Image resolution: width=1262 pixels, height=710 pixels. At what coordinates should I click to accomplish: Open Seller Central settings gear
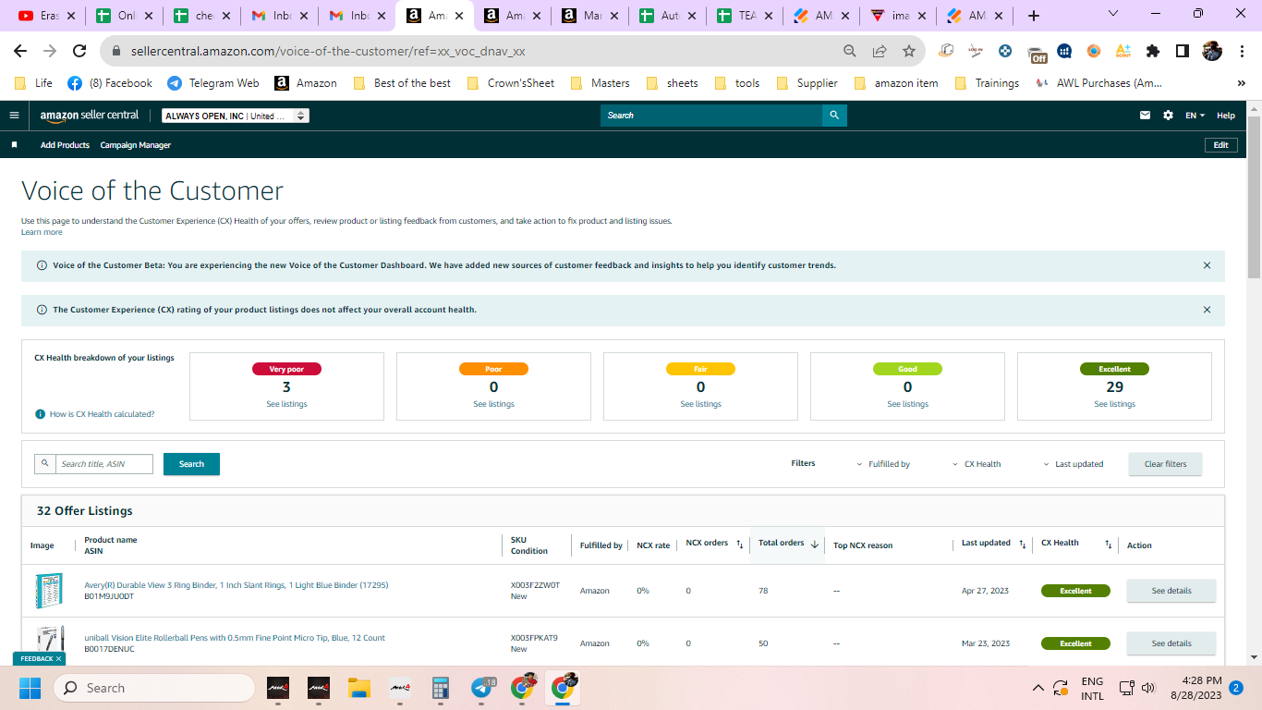click(1168, 116)
